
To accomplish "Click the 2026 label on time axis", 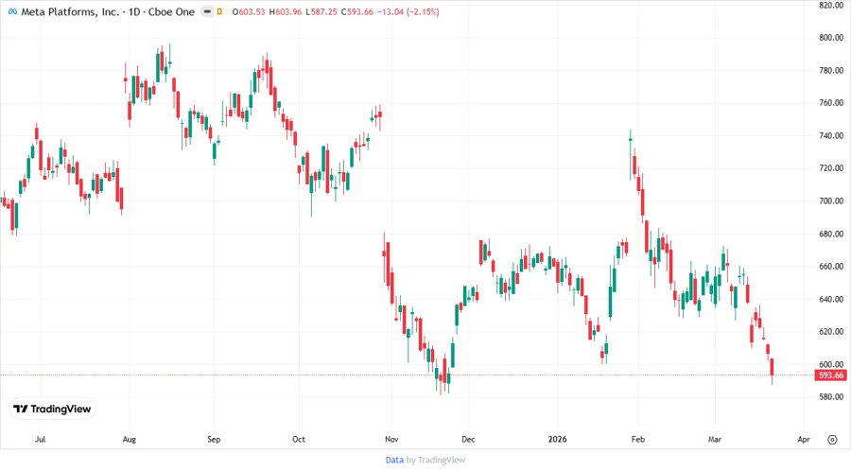I will (x=557, y=439).
